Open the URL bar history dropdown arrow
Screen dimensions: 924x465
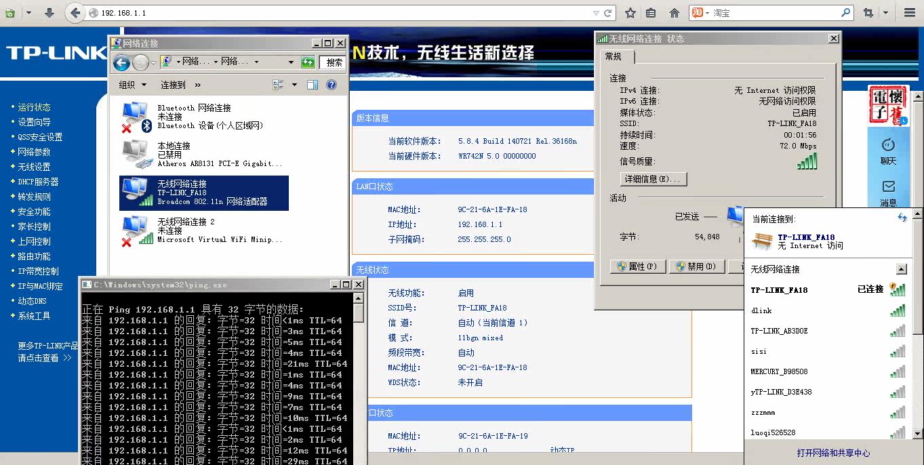point(596,13)
